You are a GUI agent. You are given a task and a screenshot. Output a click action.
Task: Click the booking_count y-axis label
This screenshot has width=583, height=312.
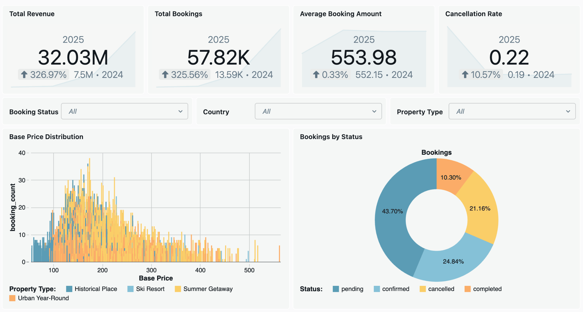click(13, 207)
